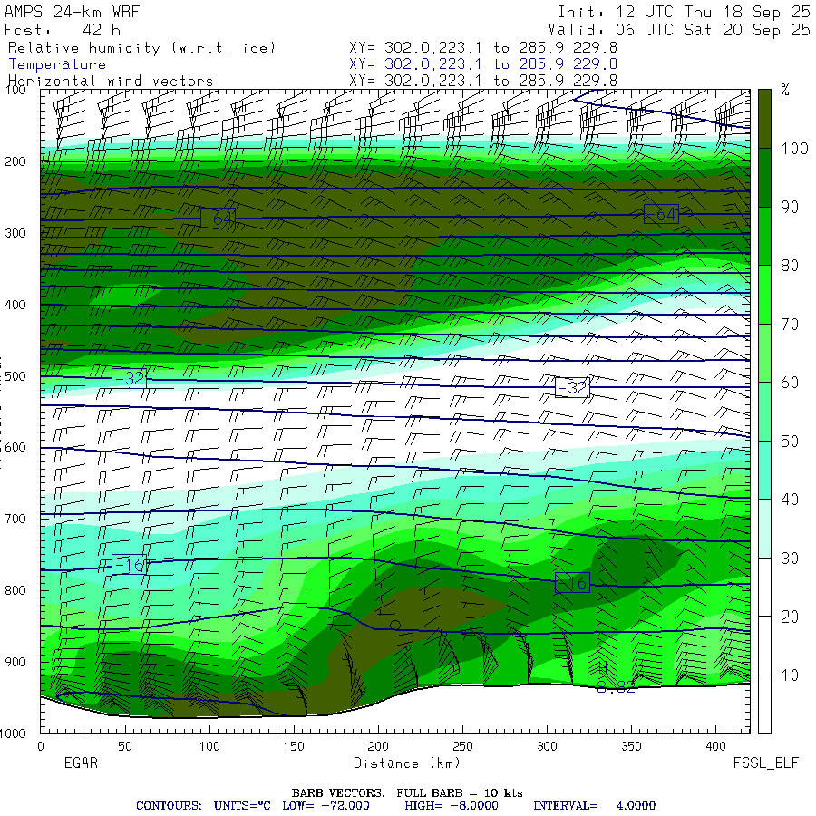Click the '0' distance axis label
The width and height of the screenshot is (816, 816).
[41, 746]
